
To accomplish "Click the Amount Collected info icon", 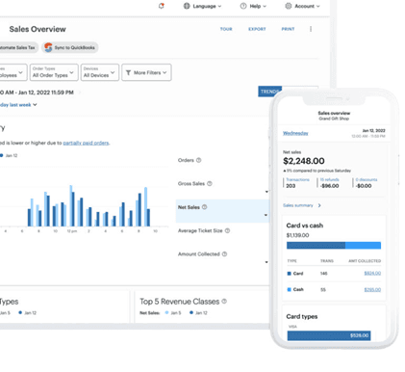I will (x=224, y=254).
